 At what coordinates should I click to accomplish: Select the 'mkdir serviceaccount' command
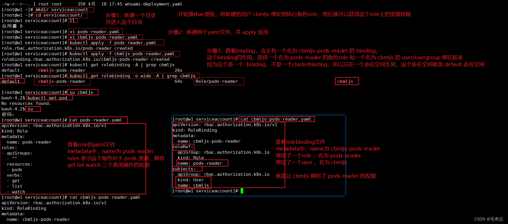pyautogui.click(x=62, y=10)
